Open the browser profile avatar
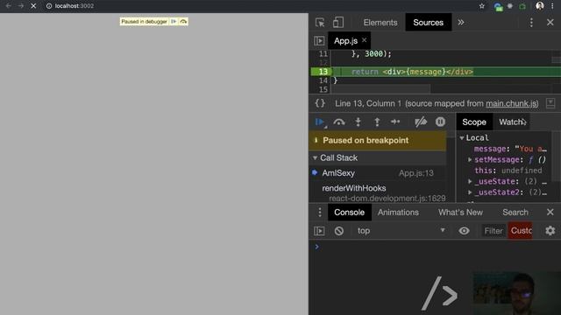The height and width of the screenshot is (315, 561). point(540,6)
